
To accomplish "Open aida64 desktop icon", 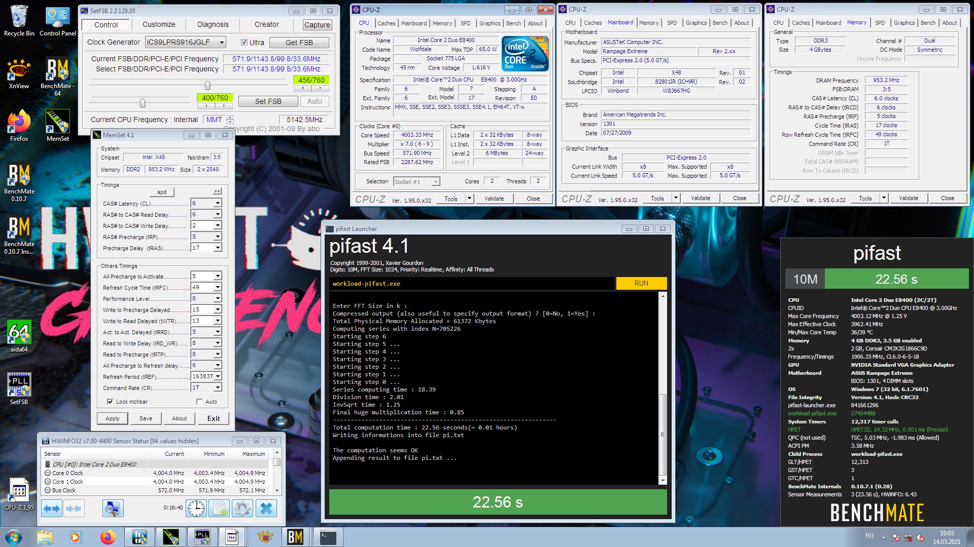I will [x=19, y=336].
